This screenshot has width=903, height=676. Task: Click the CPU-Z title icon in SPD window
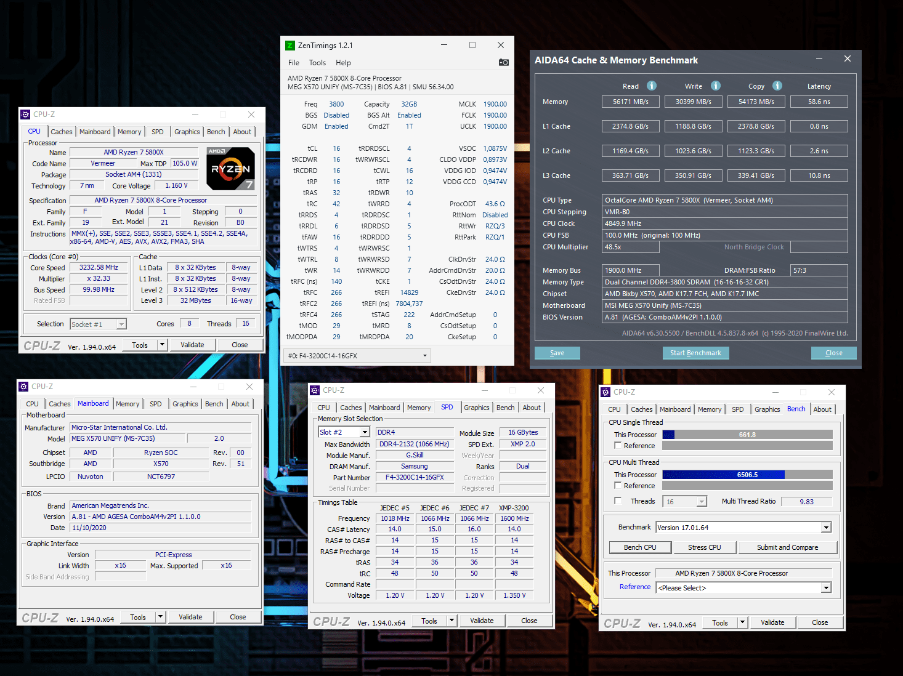coord(315,390)
